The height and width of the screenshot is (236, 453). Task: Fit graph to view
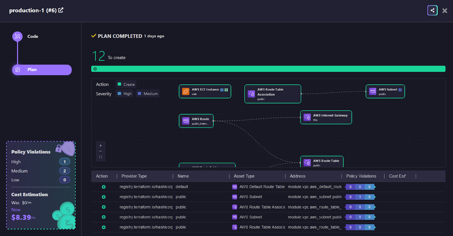click(x=101, y=157)
